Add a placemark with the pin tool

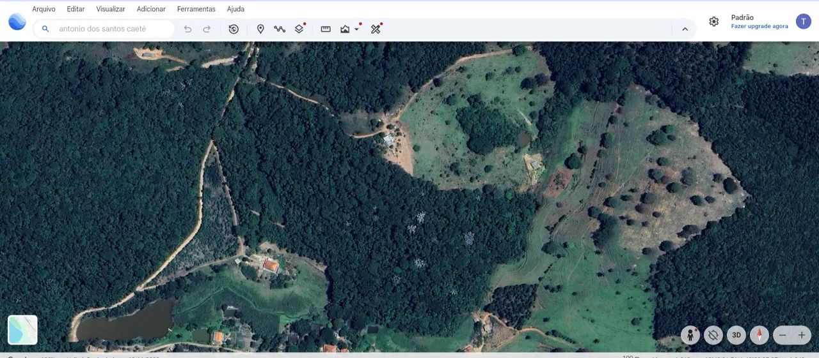(x=260, y=29)
